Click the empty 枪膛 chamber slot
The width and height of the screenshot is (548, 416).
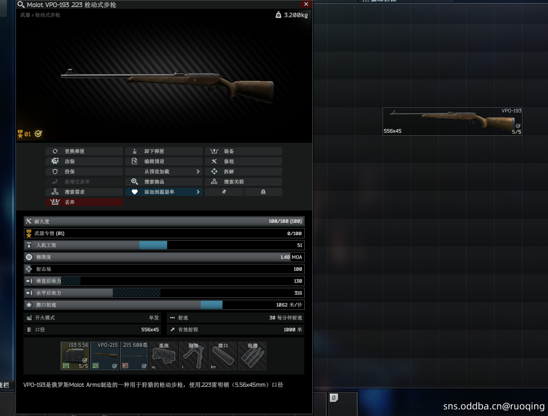click(x=253, y=355)
